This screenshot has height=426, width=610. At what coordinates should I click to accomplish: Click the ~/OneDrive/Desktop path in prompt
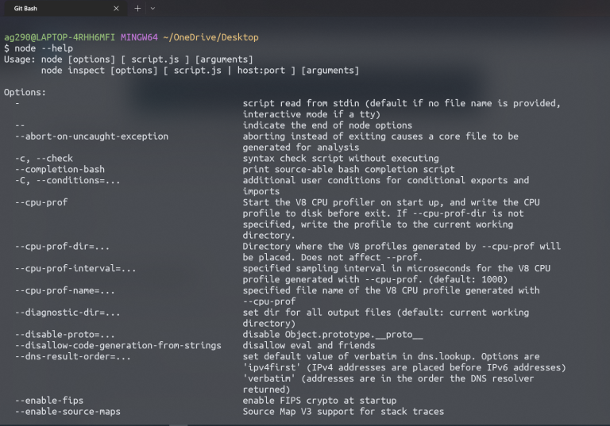(210, 37)
